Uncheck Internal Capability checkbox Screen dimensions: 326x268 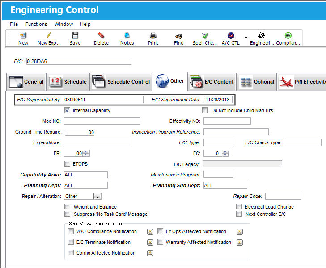tap(67, 110)
